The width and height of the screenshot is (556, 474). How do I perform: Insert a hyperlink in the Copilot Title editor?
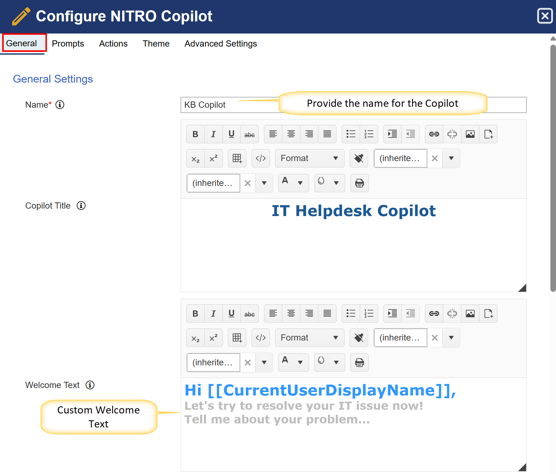coord(434,134)
